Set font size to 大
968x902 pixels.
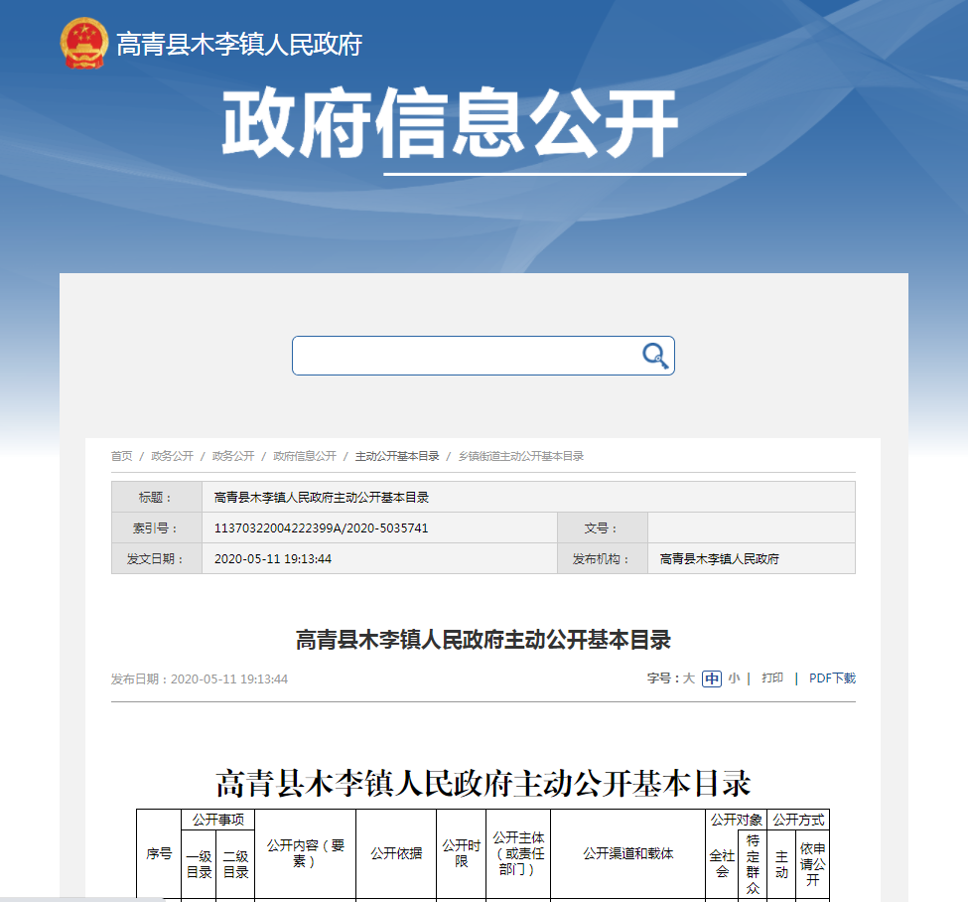coord(688,678)
